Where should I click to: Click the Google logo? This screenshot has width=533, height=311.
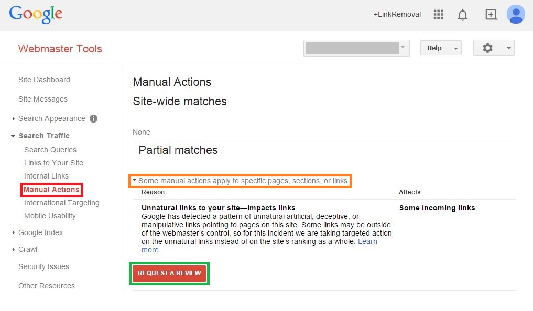click(x=36, y=14)
